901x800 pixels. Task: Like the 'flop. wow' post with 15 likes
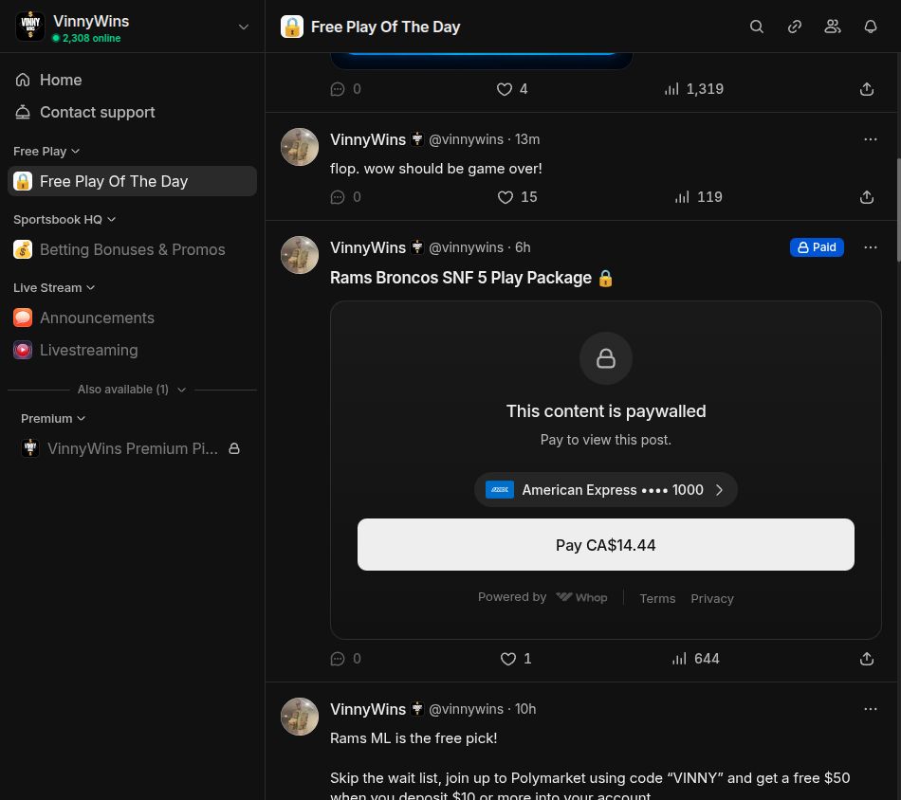point(506,197)
